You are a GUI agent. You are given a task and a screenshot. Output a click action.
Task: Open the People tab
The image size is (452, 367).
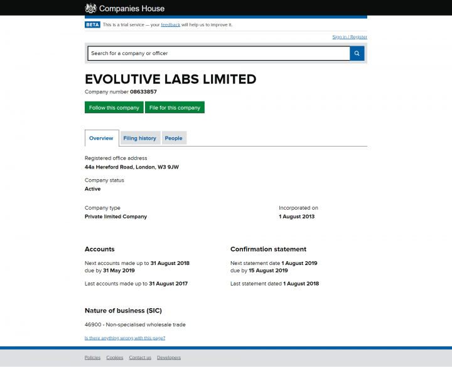pyautogui.click(x=173, y=138)
